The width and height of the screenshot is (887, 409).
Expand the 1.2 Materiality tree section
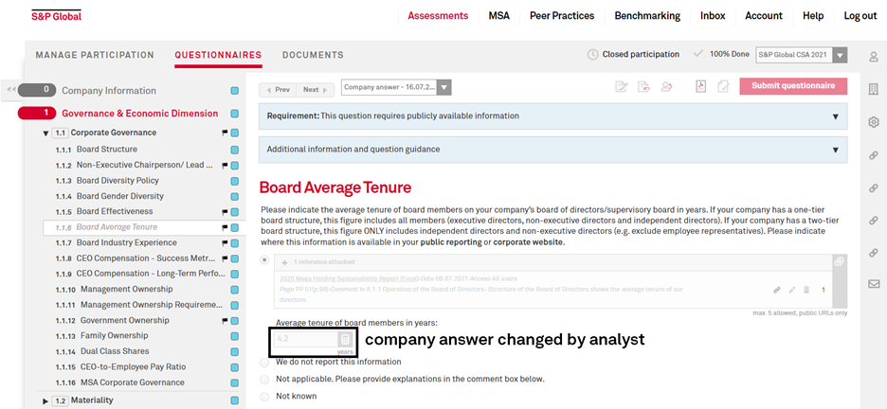tap(45, 401)
